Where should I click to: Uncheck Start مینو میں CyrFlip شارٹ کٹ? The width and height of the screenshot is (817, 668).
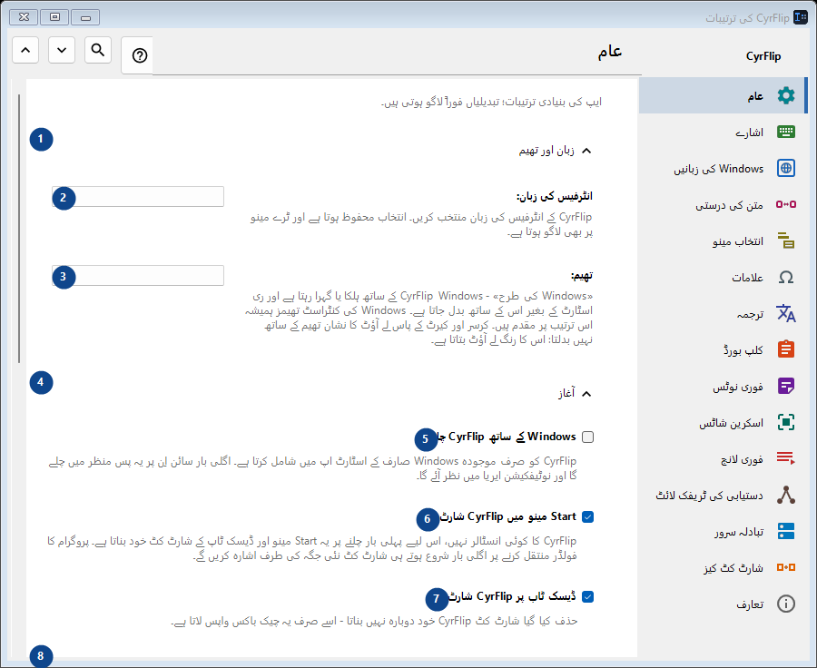pos(587,517)
